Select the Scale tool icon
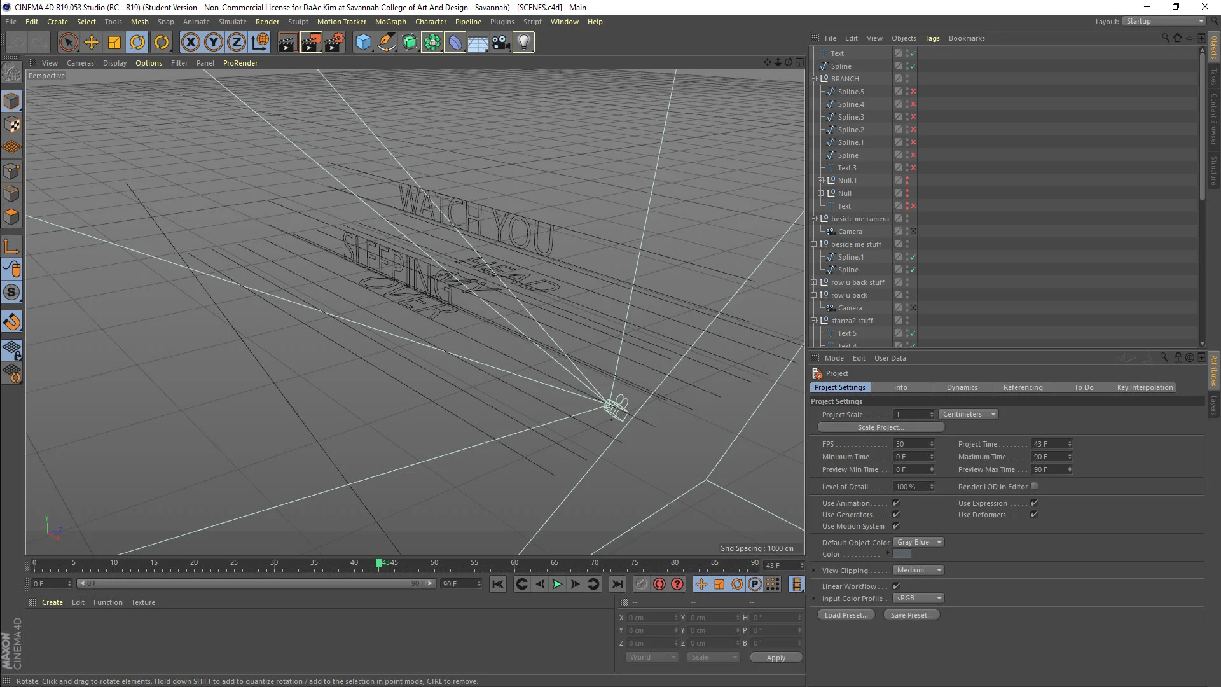Viewport: 1221px width, 687px height. coord(114,43)
